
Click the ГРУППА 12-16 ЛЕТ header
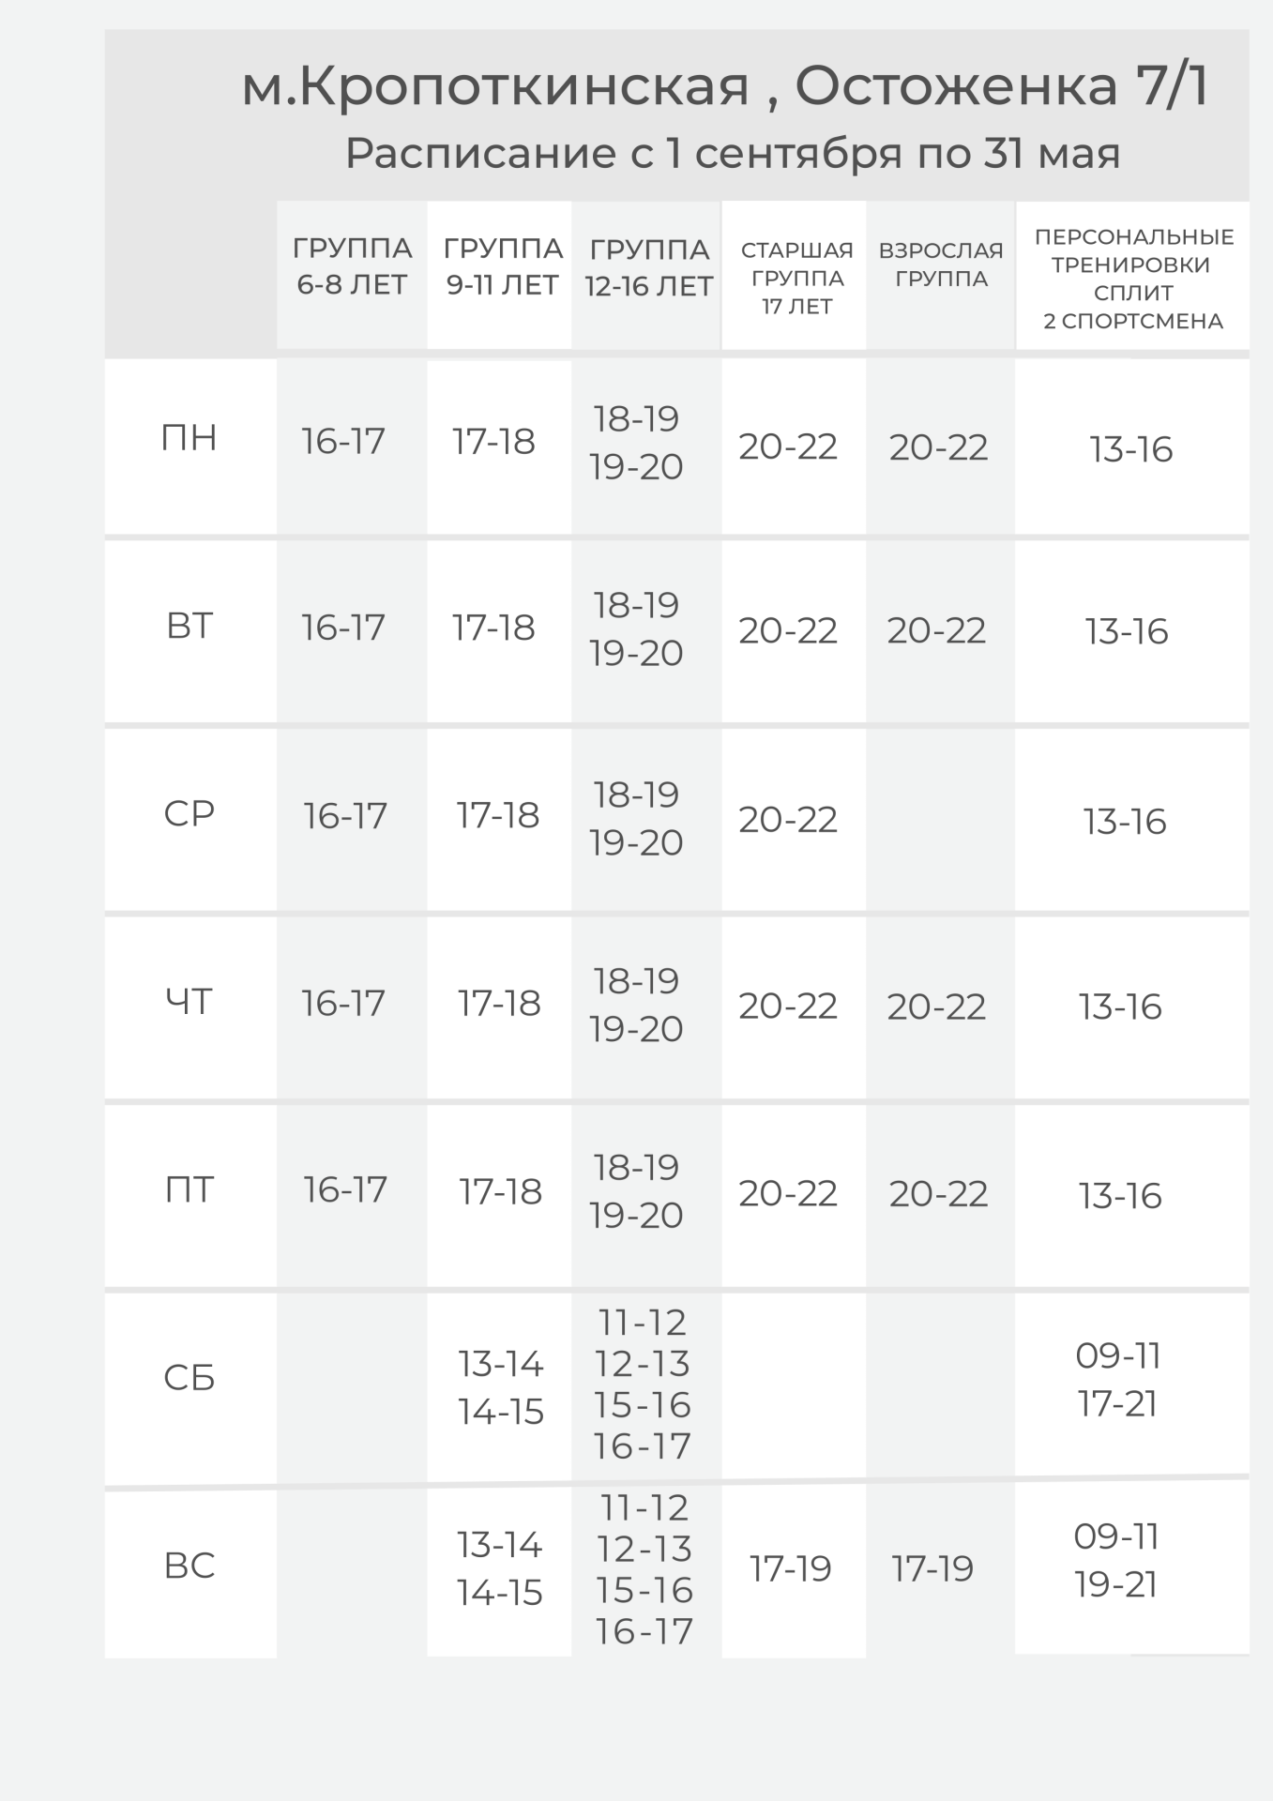click(649, 267)
